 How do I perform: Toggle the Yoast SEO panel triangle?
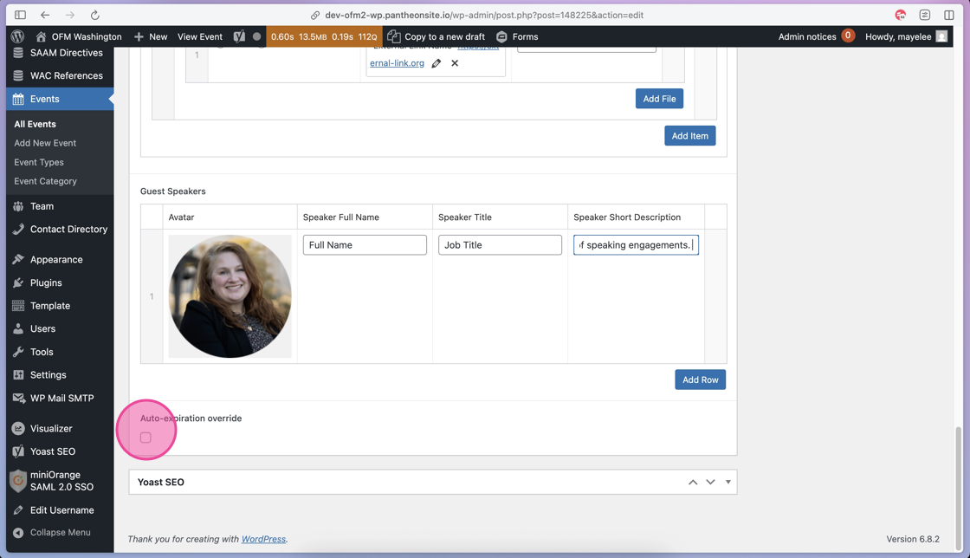tap(728, 482)
